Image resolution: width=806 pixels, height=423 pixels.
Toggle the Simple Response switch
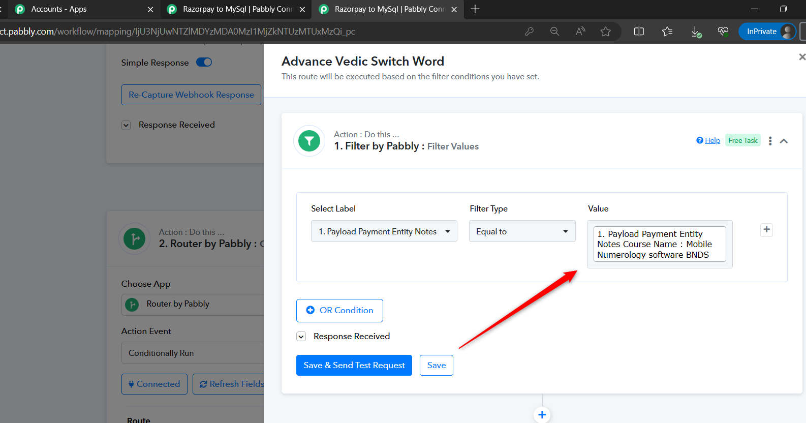(x=204, y=62)
